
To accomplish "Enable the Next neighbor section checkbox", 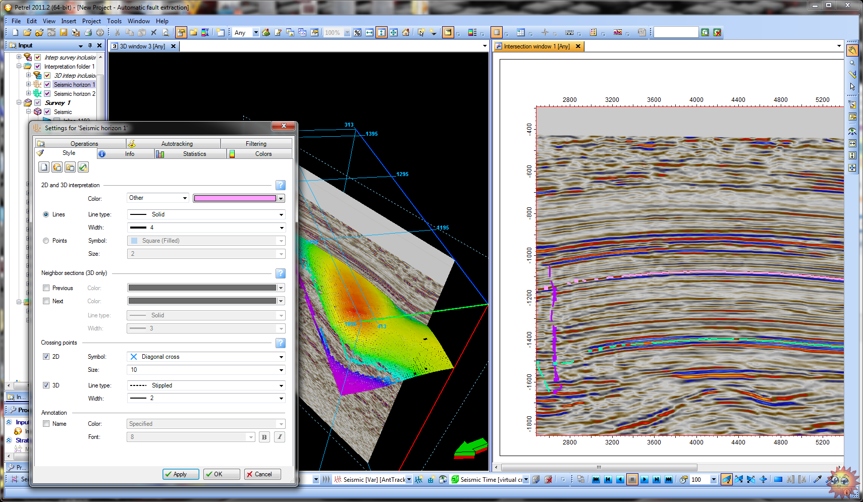I will point(46,301).
